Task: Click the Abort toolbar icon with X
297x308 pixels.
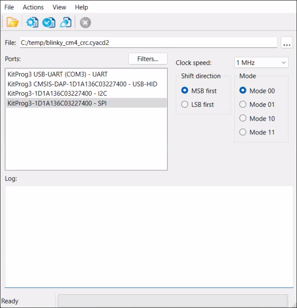Action: click(85, 23)
